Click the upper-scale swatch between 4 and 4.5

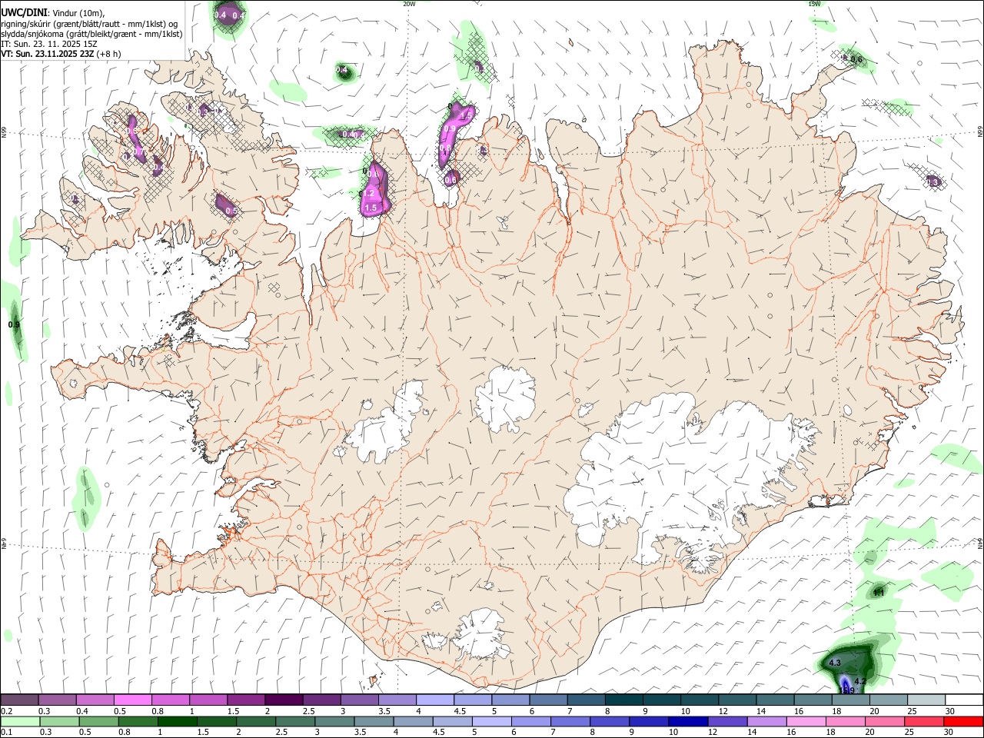pos(435,700)
